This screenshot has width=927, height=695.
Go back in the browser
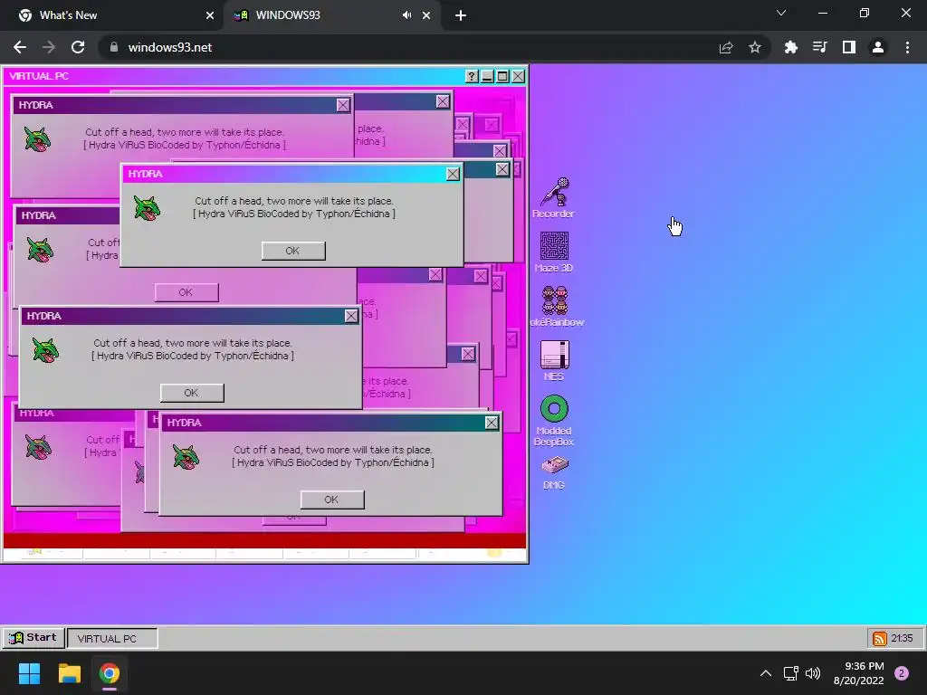tap(20, 47)
